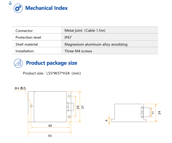The image size is (172, 143).
Task: Select Magnesium aluminum alloy anodizing text
Action: pyautogui.click(x=96, y=44)
